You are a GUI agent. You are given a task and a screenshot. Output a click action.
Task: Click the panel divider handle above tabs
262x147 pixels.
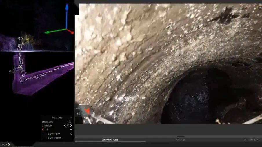[x=181, y=137]
